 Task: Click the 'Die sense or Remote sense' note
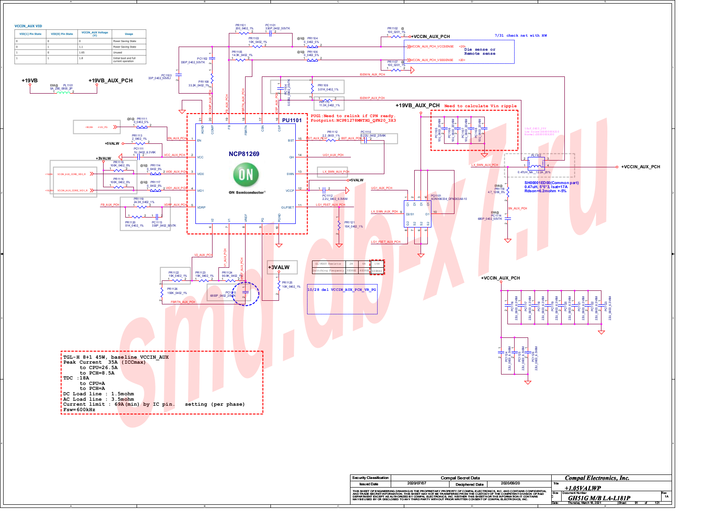tap(480, 52)
